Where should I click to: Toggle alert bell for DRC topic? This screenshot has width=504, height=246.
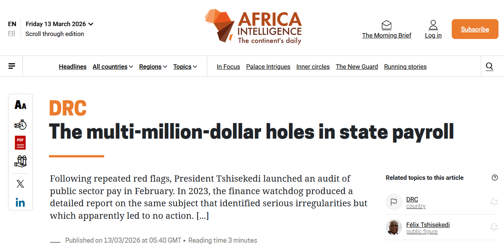[494, 202]
